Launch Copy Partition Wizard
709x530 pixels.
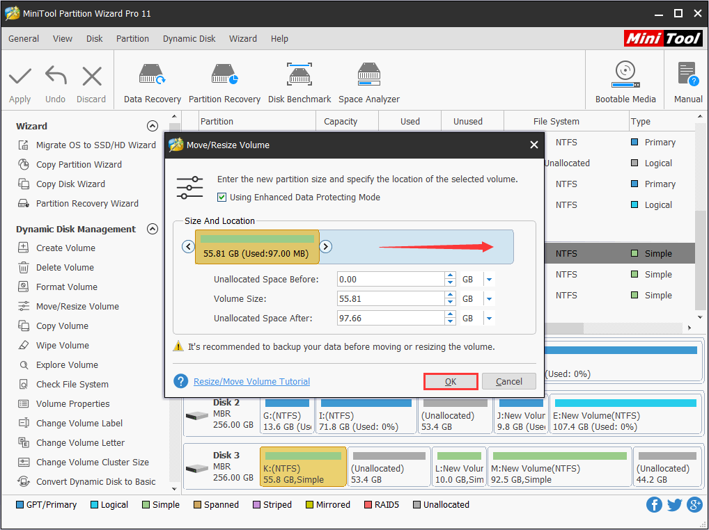pyautogui.click(x=70, y=164)
